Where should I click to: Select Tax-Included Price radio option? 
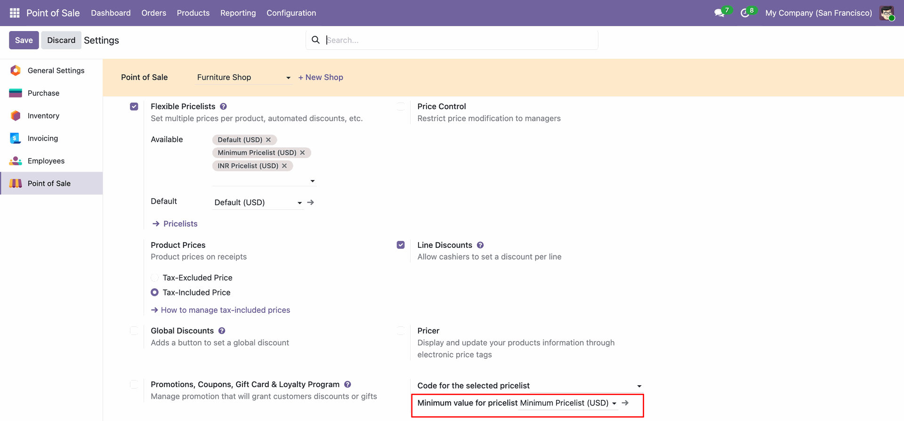click(154, 293)
